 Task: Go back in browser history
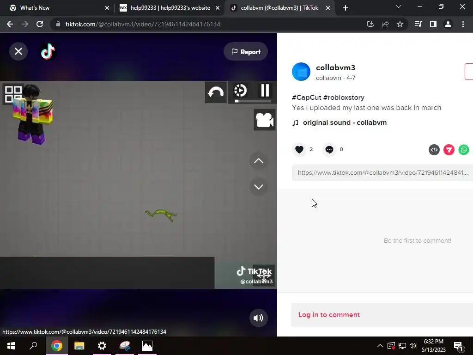tap(10, 24)
